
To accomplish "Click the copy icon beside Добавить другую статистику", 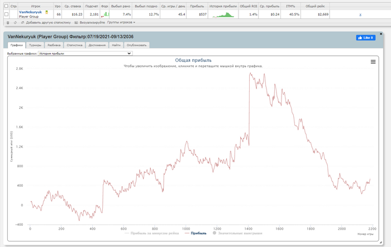I will point(22,23).
